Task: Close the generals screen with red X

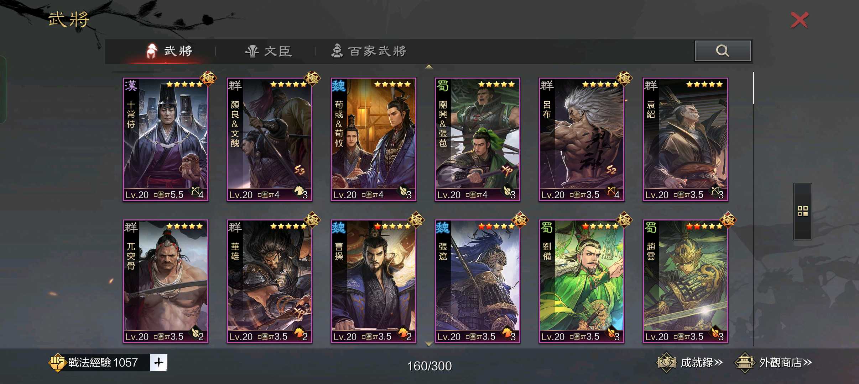Action: pyautogui.click(x=800, y=20)
